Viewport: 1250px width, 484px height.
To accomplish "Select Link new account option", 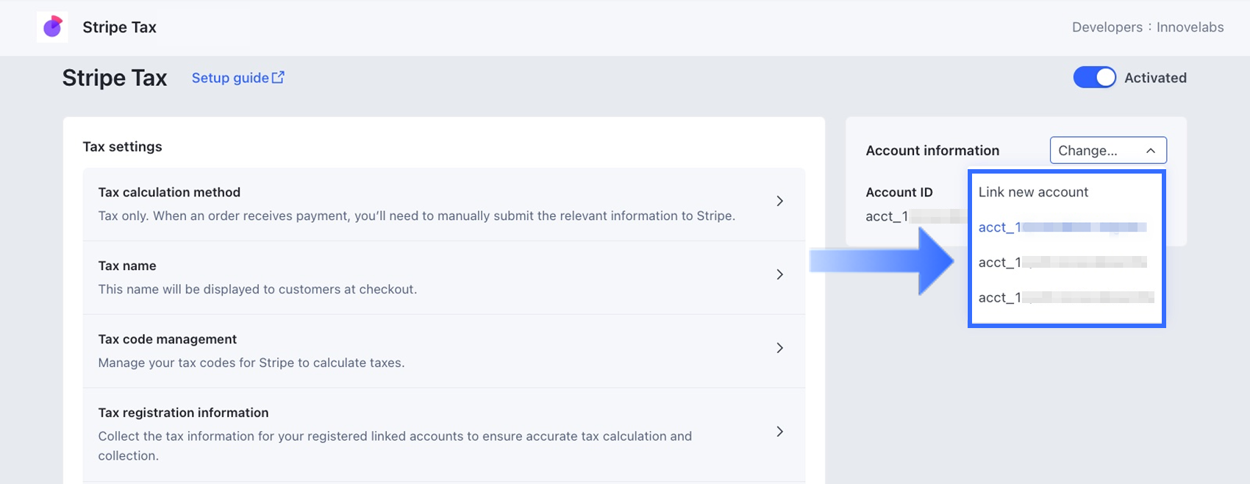I will [1033, 192].
